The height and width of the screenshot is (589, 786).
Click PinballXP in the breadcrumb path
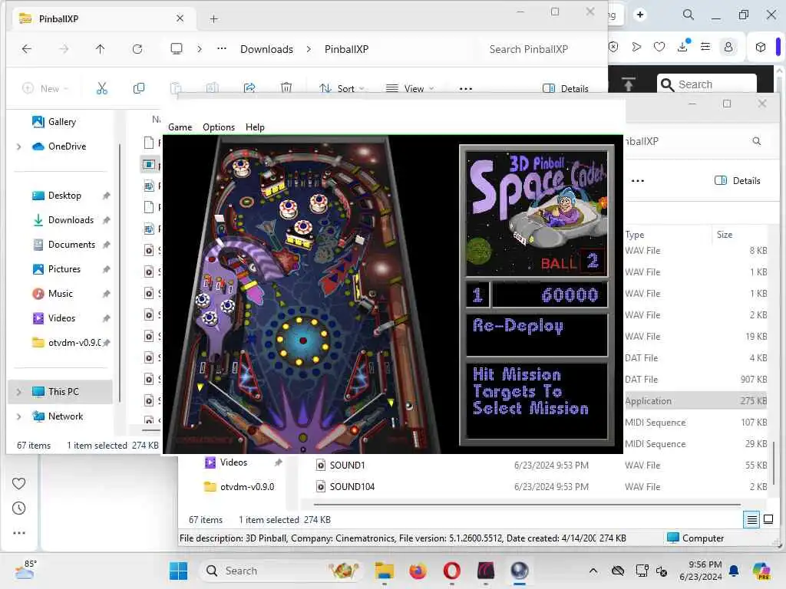[x=346, y=49]
